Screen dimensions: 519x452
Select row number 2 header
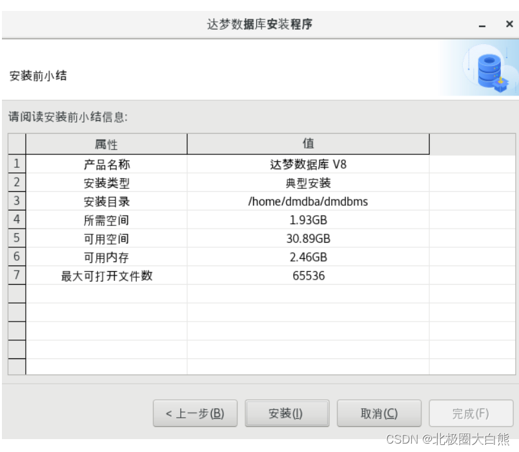[x=17, y=182]
